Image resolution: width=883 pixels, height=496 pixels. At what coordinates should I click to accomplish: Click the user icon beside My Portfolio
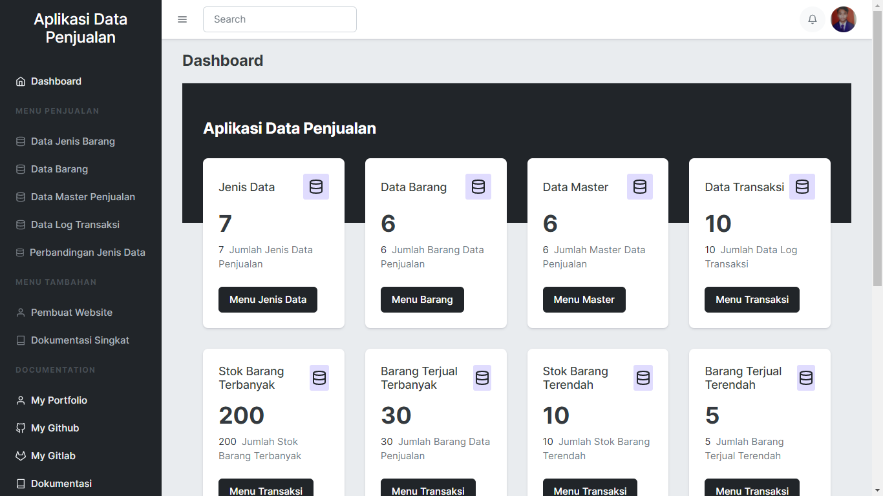(x=21, y=400)
